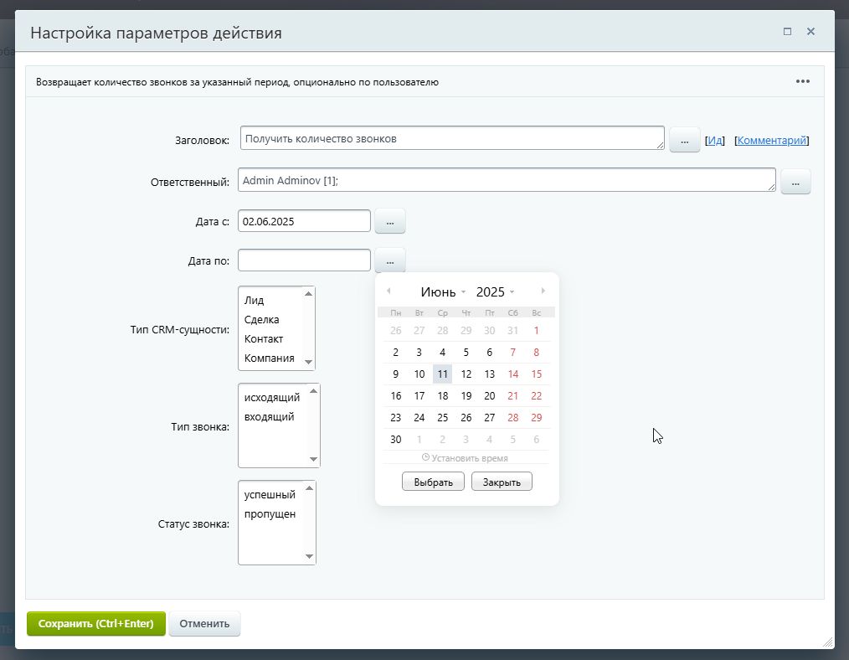Save settings with the Сохранить button
The image size is (849, 660).
point(95,623)
